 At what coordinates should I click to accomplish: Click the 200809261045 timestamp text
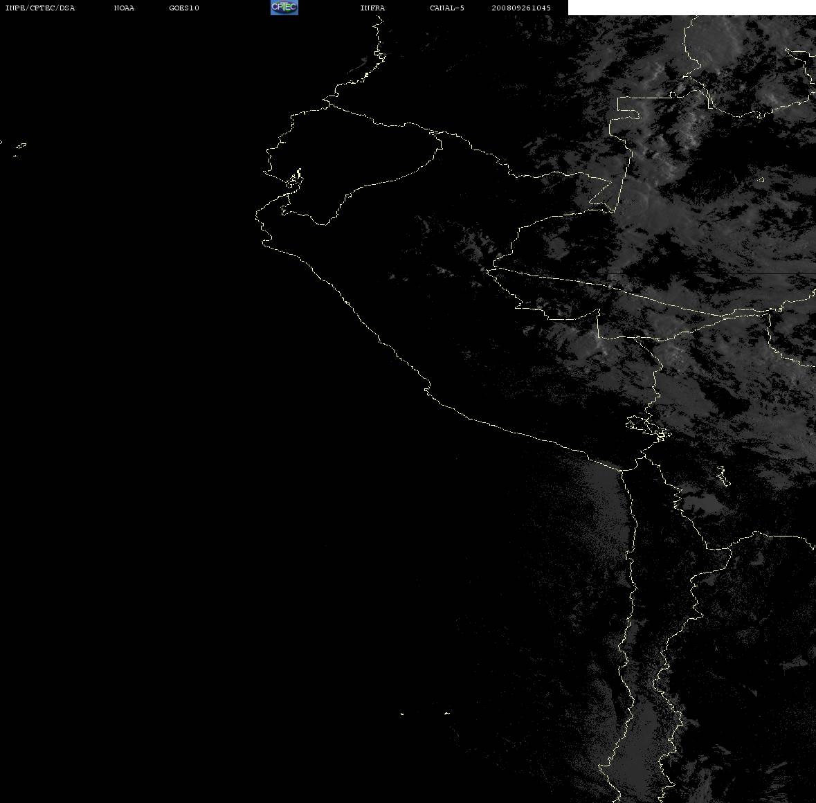pos(521,8)
